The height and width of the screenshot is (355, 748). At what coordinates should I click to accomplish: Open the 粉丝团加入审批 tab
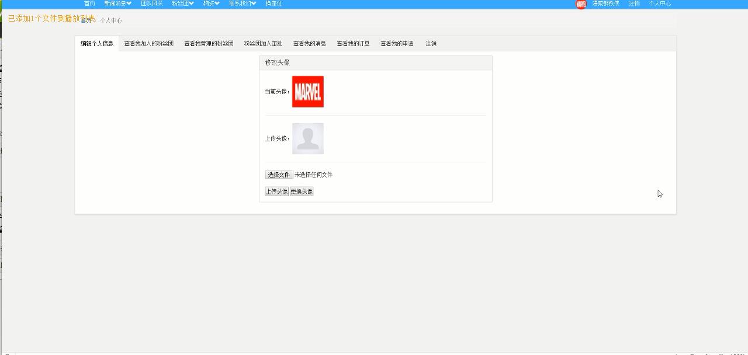263,44
